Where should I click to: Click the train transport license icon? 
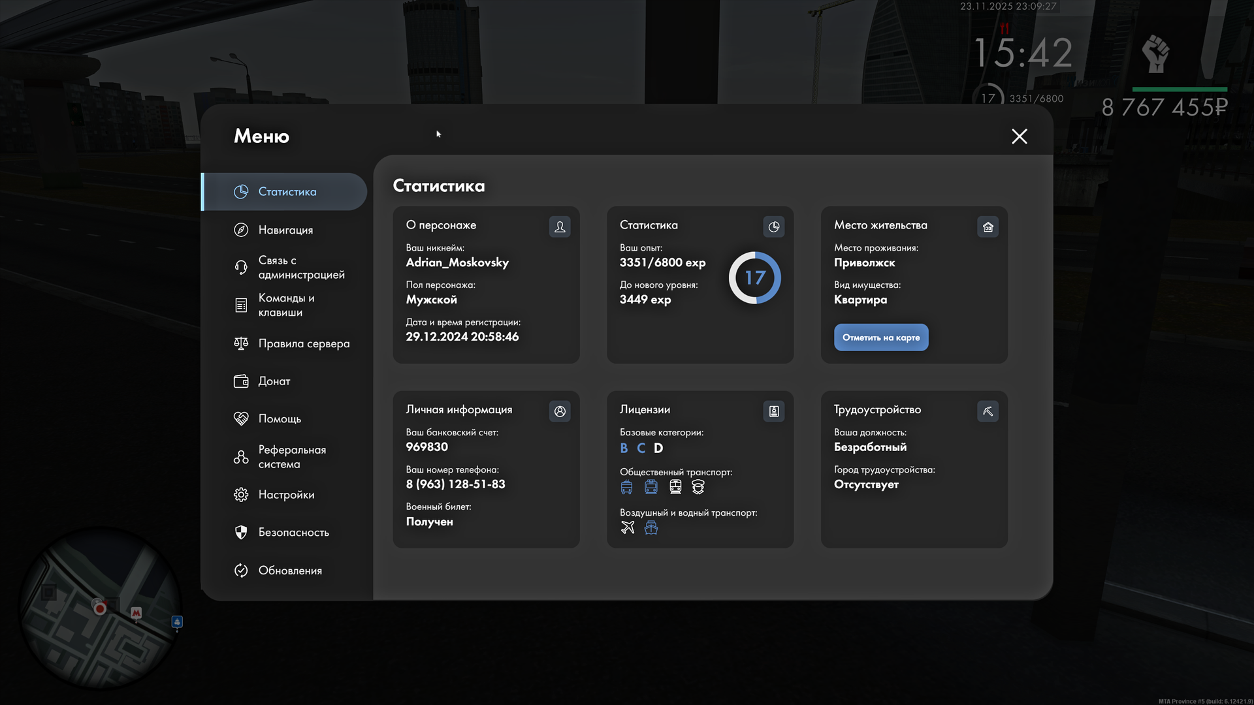click(675, 487)
